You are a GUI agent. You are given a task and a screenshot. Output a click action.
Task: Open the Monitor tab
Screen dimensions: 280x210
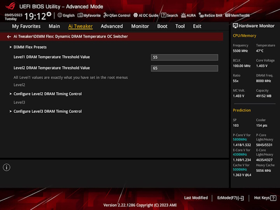(140, 26)
